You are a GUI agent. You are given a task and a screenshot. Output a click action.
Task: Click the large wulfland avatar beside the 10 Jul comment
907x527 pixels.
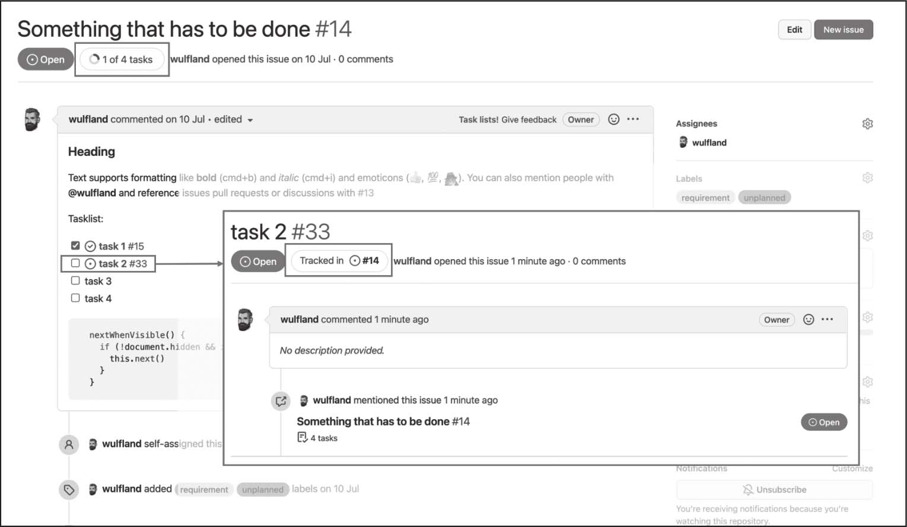[x=32, y=120]
